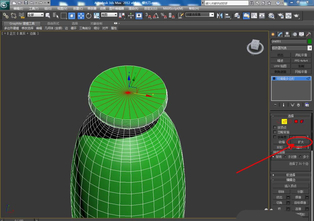314x221 pixels.
Task: Toggle the Percent Snap icon
Action: pos(164,15)
